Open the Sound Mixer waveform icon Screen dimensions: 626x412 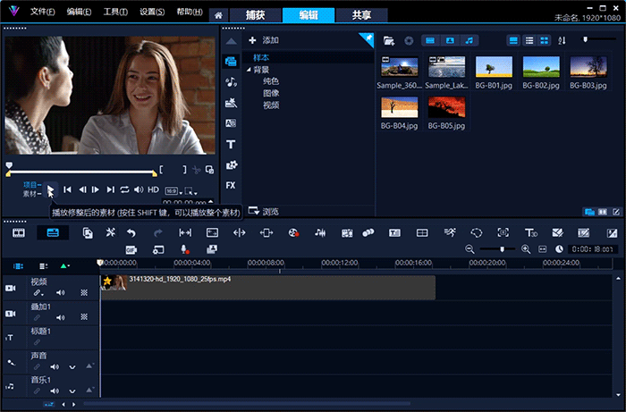[320, 232]
